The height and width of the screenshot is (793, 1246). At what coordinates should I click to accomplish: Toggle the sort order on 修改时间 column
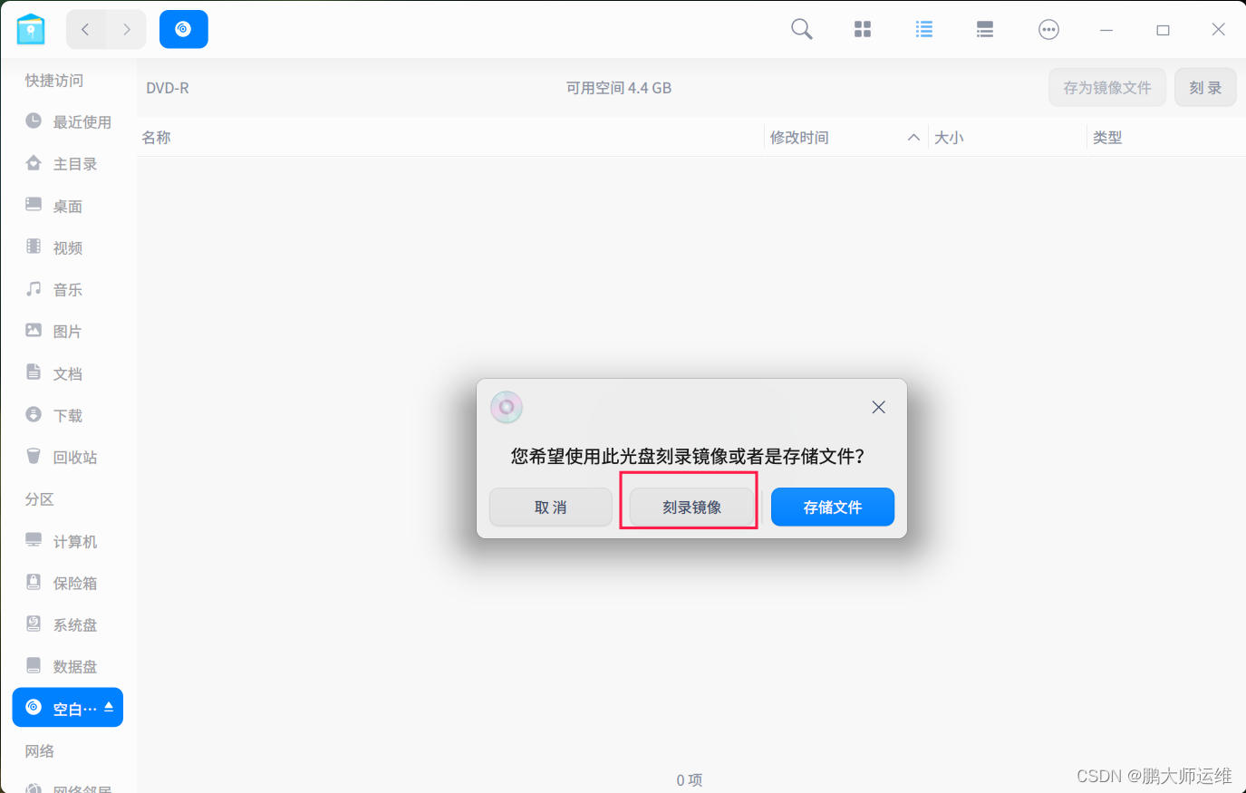pyautogui.click(x=913, y=137)
